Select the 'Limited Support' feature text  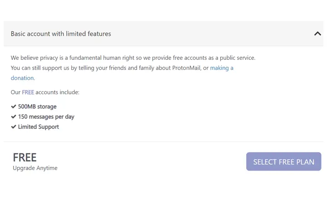39,127
